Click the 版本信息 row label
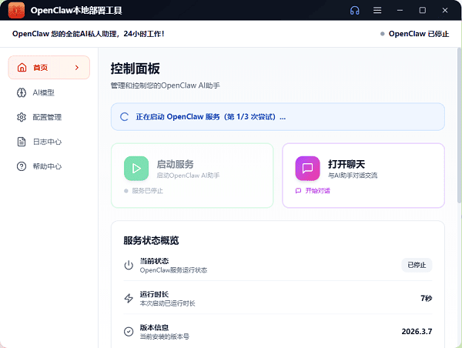 click(154, 327)
